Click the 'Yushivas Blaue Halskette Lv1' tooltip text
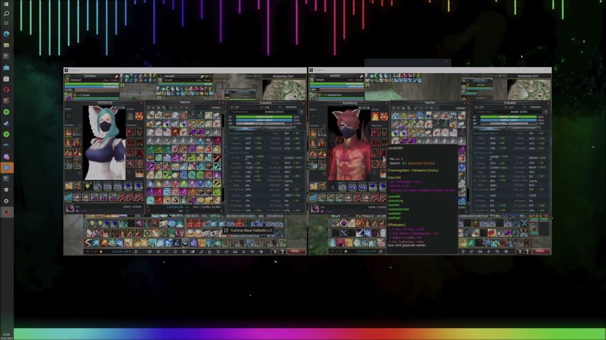606x340 pixels. [251, 230]
